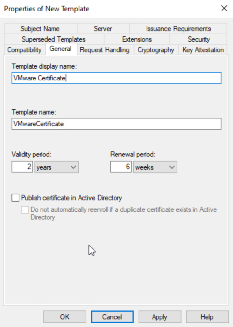Switch to the Security tab
The height and width of the screenshot is (327, 233).
click(199, 39)
